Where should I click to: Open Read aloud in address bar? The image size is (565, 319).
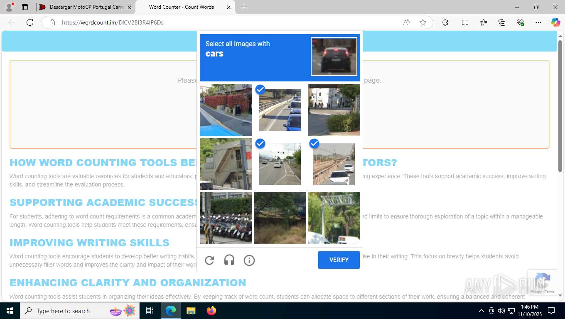coord(406,22)
